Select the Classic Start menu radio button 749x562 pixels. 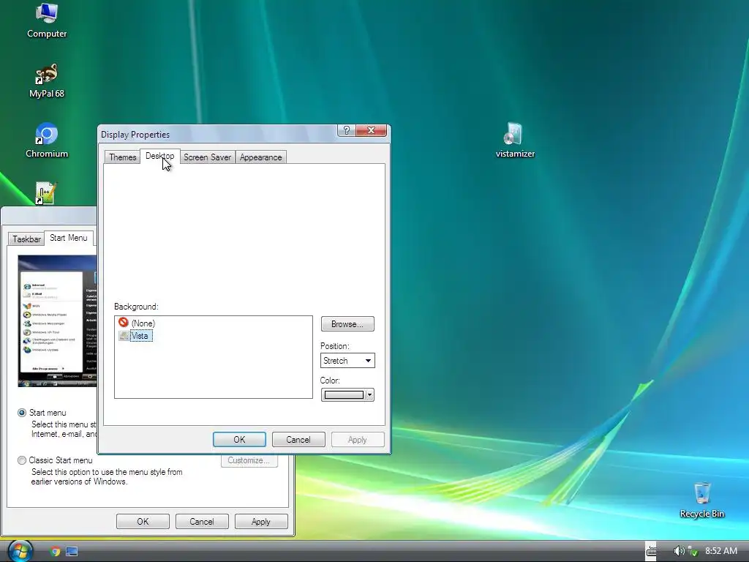coord(22,460)
